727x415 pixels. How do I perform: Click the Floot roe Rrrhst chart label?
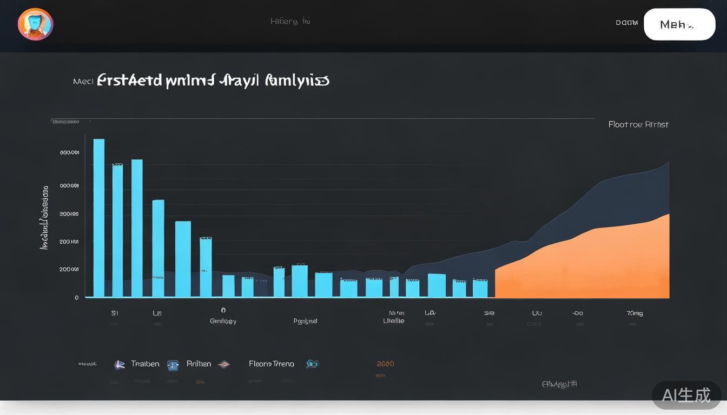click(638, 124)
